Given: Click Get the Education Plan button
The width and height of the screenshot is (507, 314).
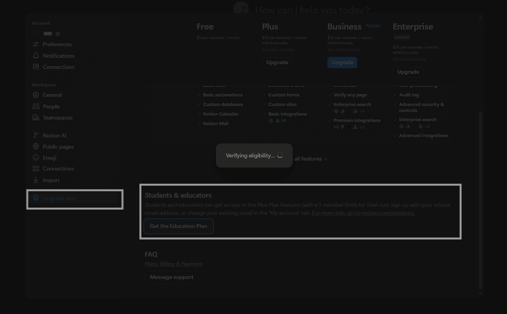Looking at the screenshot, I should point(178,226).
